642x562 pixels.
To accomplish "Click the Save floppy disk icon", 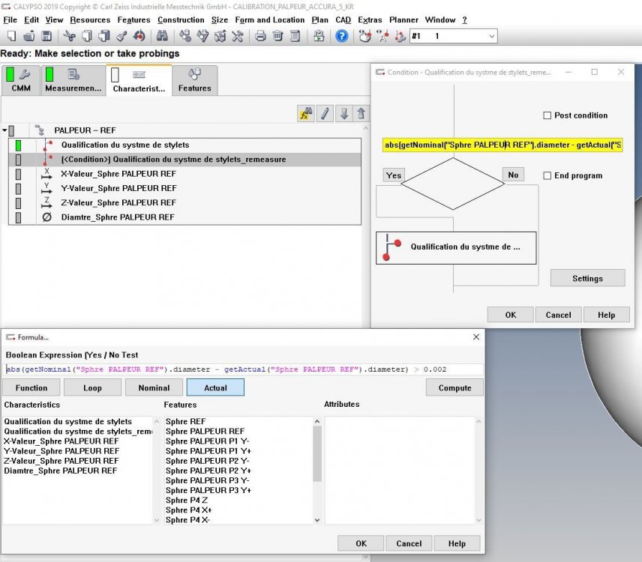I will tap(46, 36).
